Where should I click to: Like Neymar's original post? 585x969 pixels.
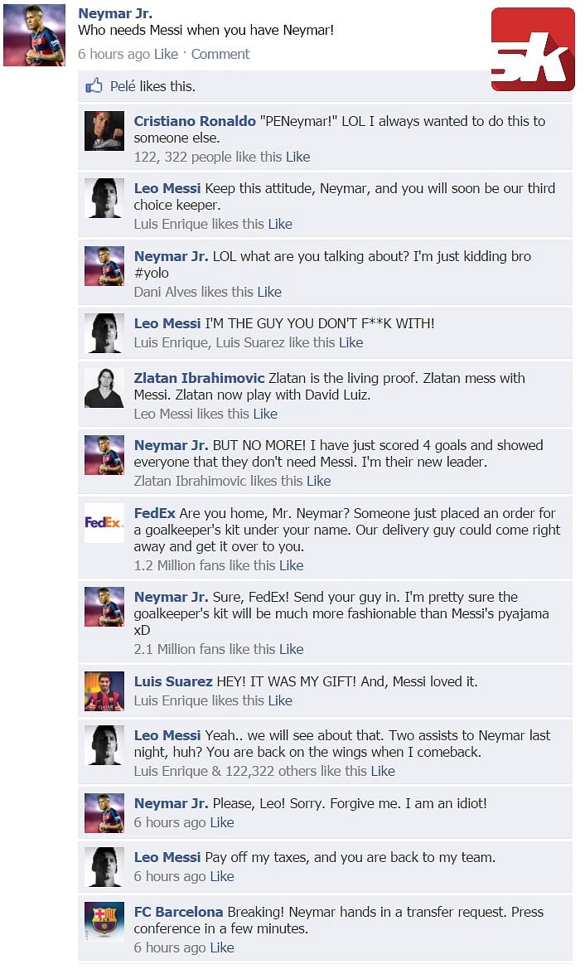pyautogui.click(x=167, y=55)
